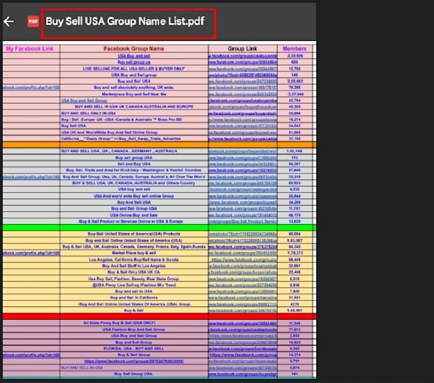Select 'Sell and Buy USA' group name
Screen dimensions: 434x383
134,164
